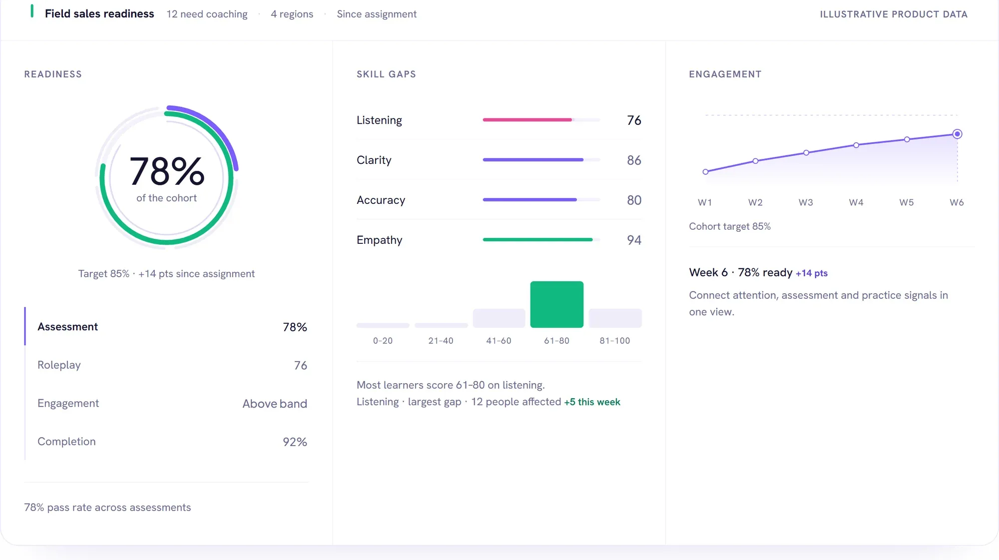Click the W4 data point on chart
The image size is (999, 560).
856,145
